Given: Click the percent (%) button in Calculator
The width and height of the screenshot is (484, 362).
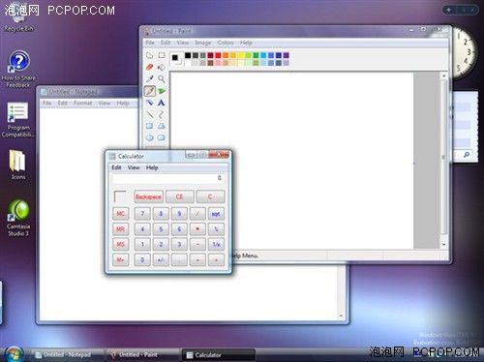Looking at the screenshot, I should [216, 229].
